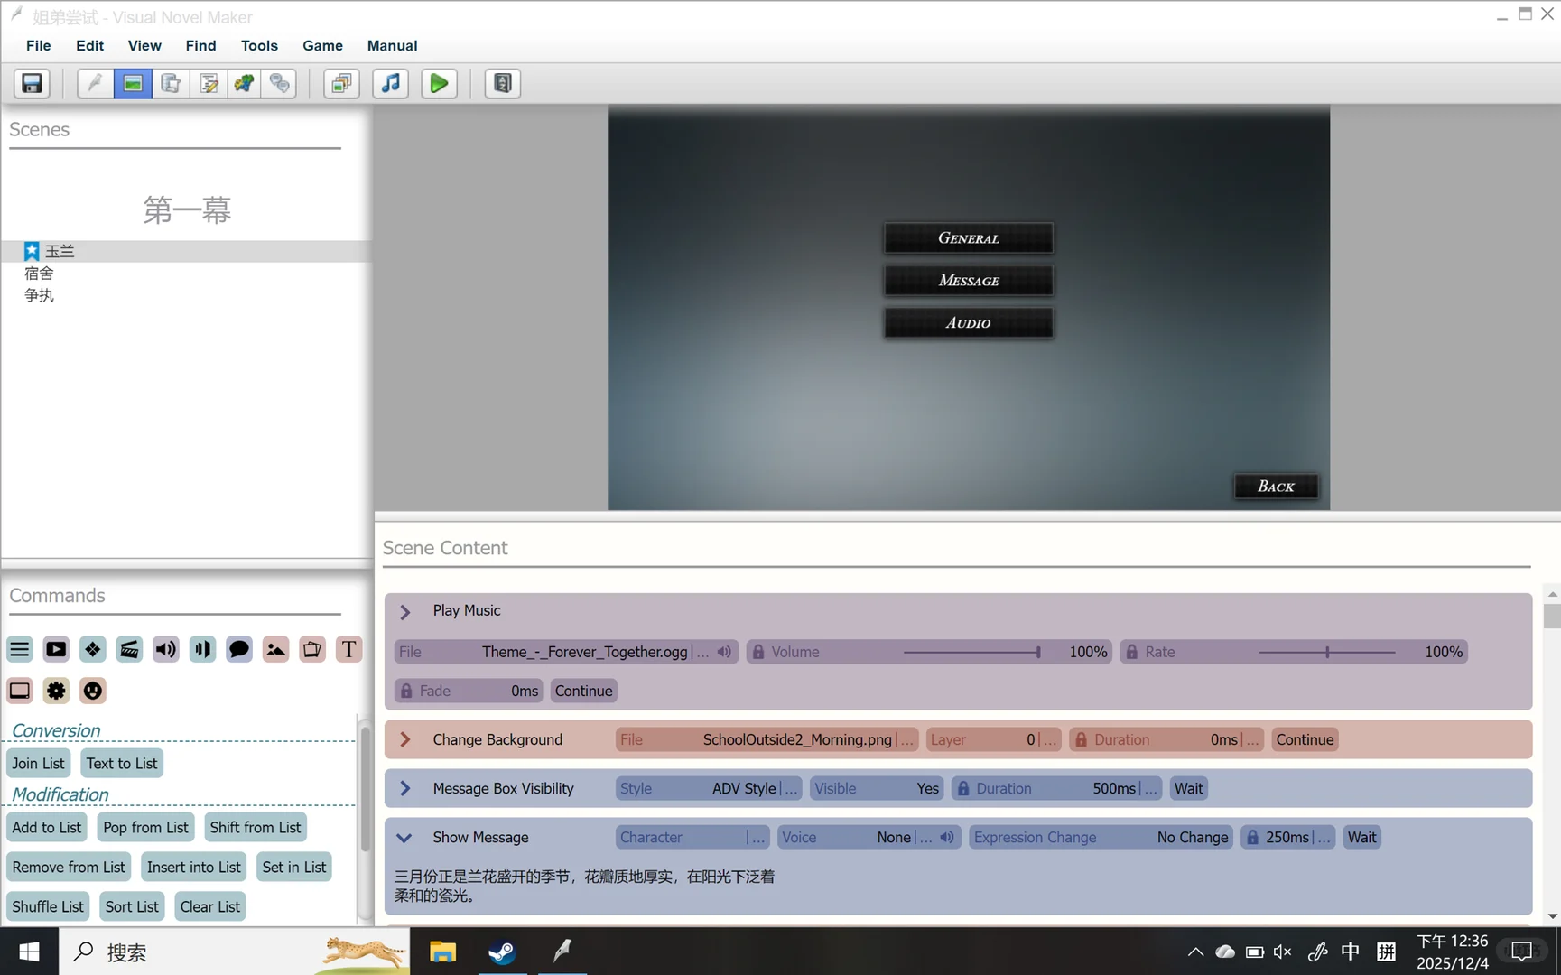Select the smiley face character command category
1561x975 pixels.
point(92,691)
